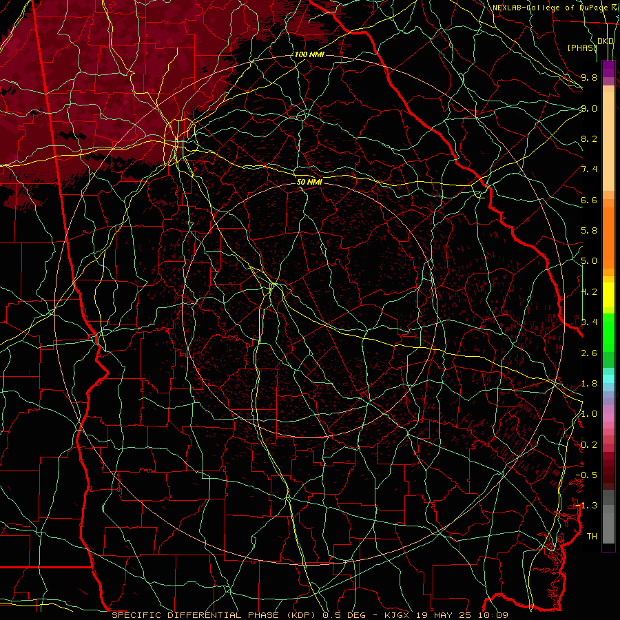Viewport: 620px width, 620px height.
Task: Click the 50 NMI range ring label
Action: (309, 182)
